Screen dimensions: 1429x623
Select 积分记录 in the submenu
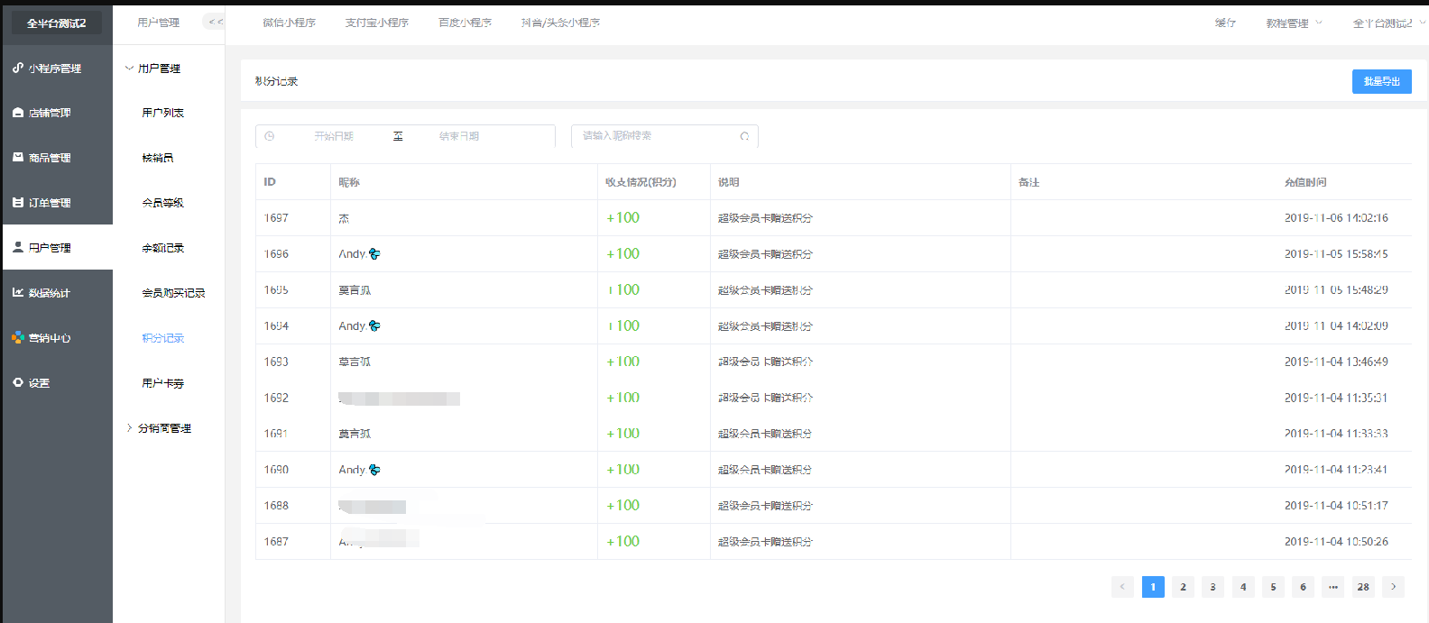(163, 338)
